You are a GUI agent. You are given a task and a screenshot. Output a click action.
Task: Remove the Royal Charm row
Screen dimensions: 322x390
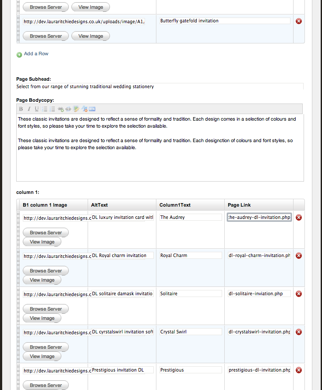(299, 256)
